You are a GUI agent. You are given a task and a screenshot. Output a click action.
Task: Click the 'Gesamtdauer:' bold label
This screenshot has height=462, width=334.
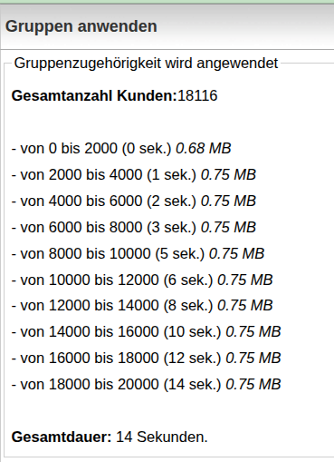pyautogui.click(x=62, y=437)
